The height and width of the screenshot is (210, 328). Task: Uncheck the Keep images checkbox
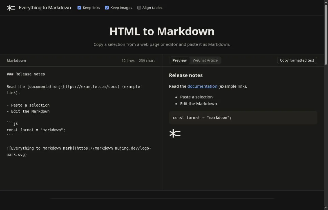click(x=107, y=8)
